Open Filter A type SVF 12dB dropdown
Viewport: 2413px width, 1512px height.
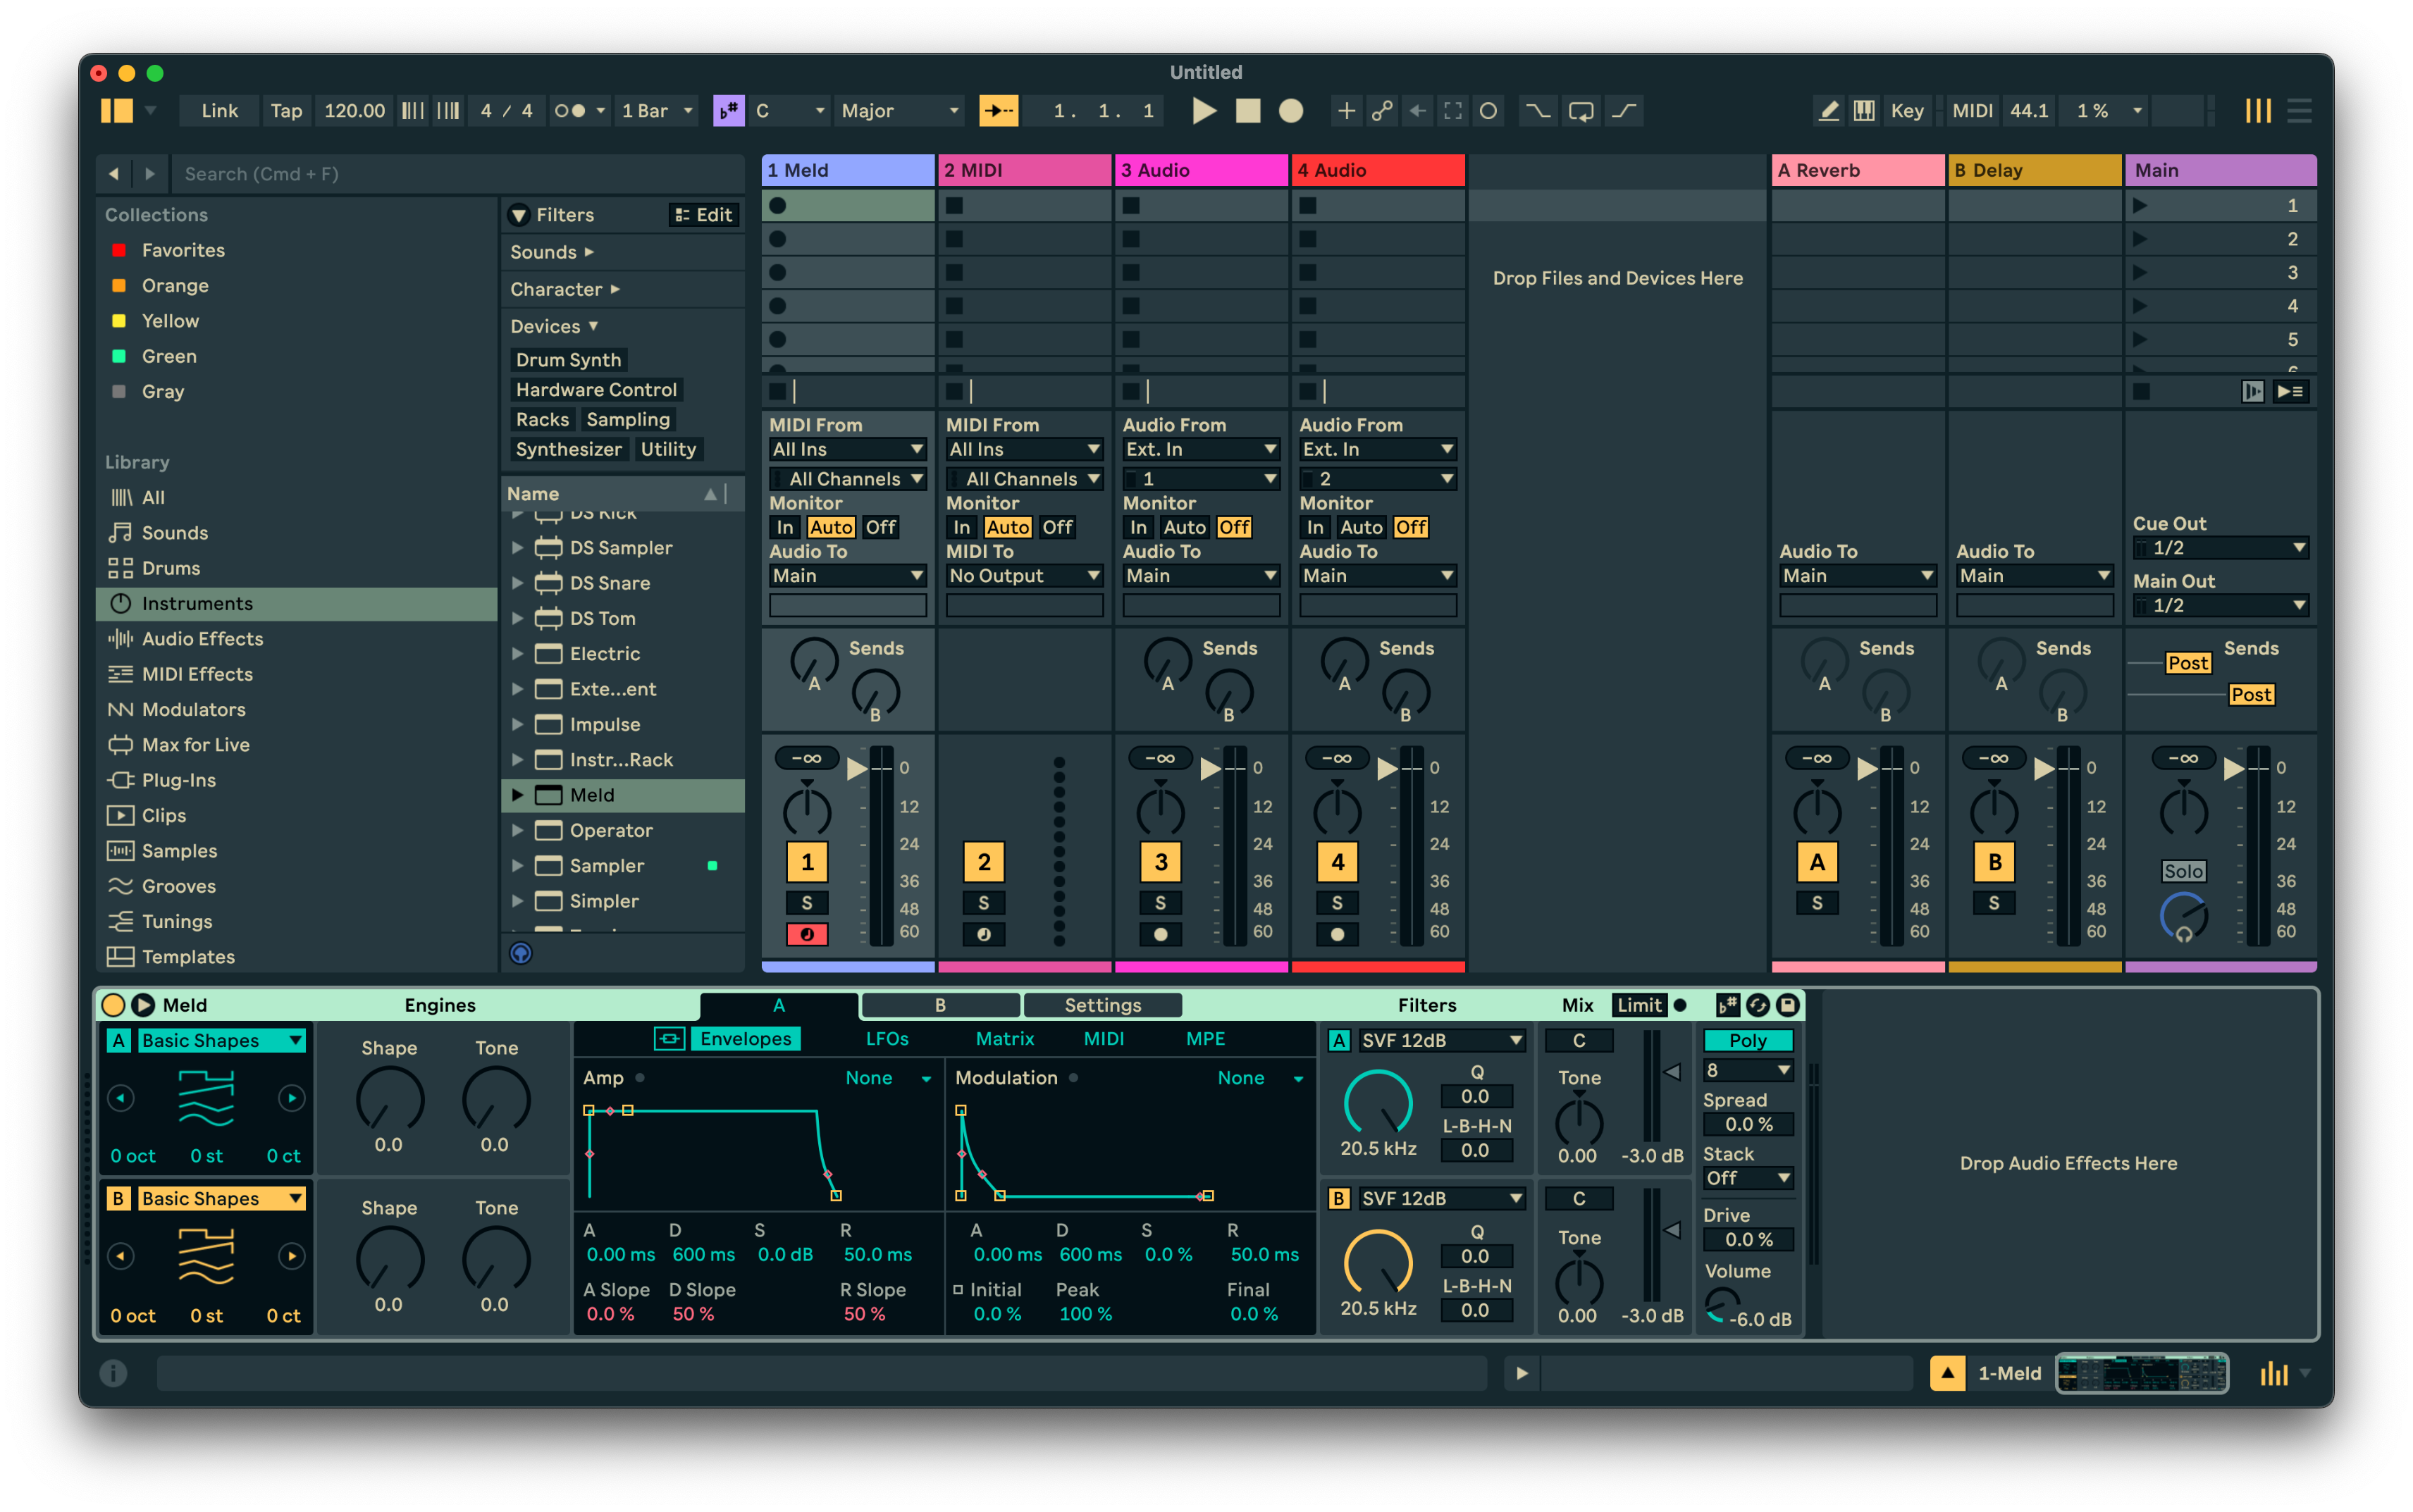click(1441, 1040)
